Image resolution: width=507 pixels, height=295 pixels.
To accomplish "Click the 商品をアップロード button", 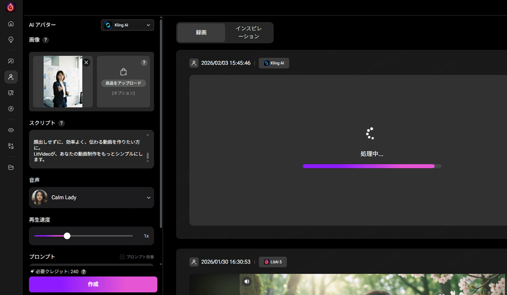I will (123, 83).
